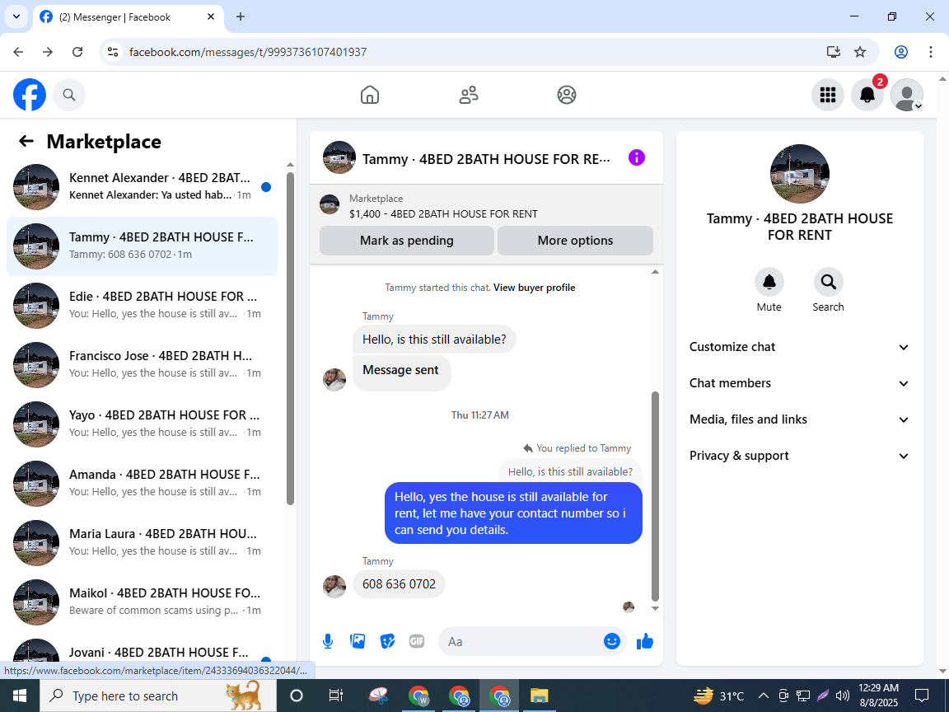Open the volume speaker tray icon
949x712 pixels.
click(x=842, y=696)
